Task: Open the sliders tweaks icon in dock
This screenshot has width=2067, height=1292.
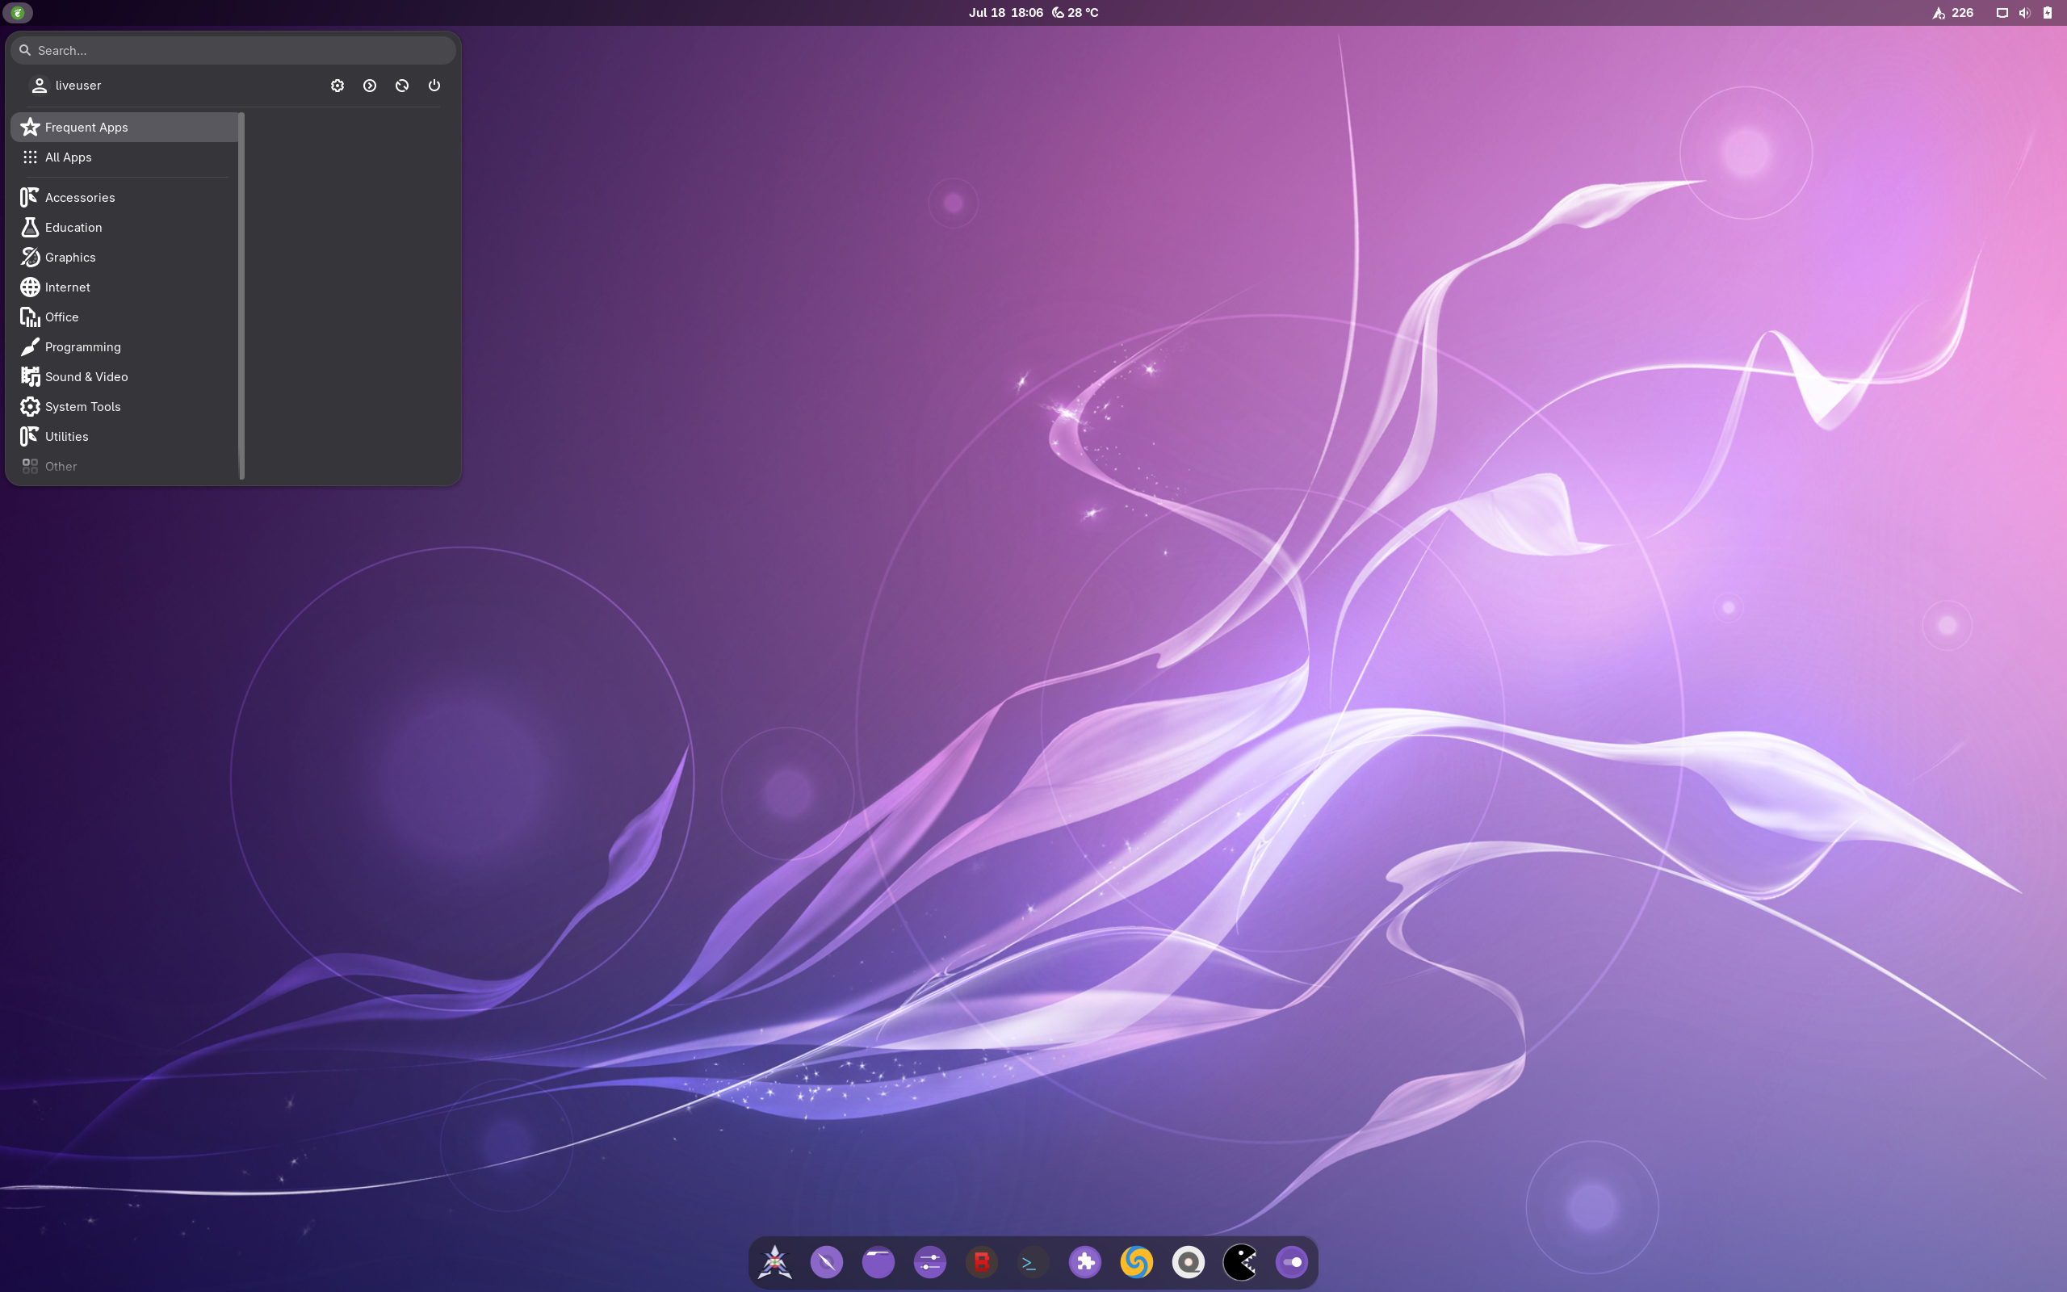Action: [x=930, y=1261]
